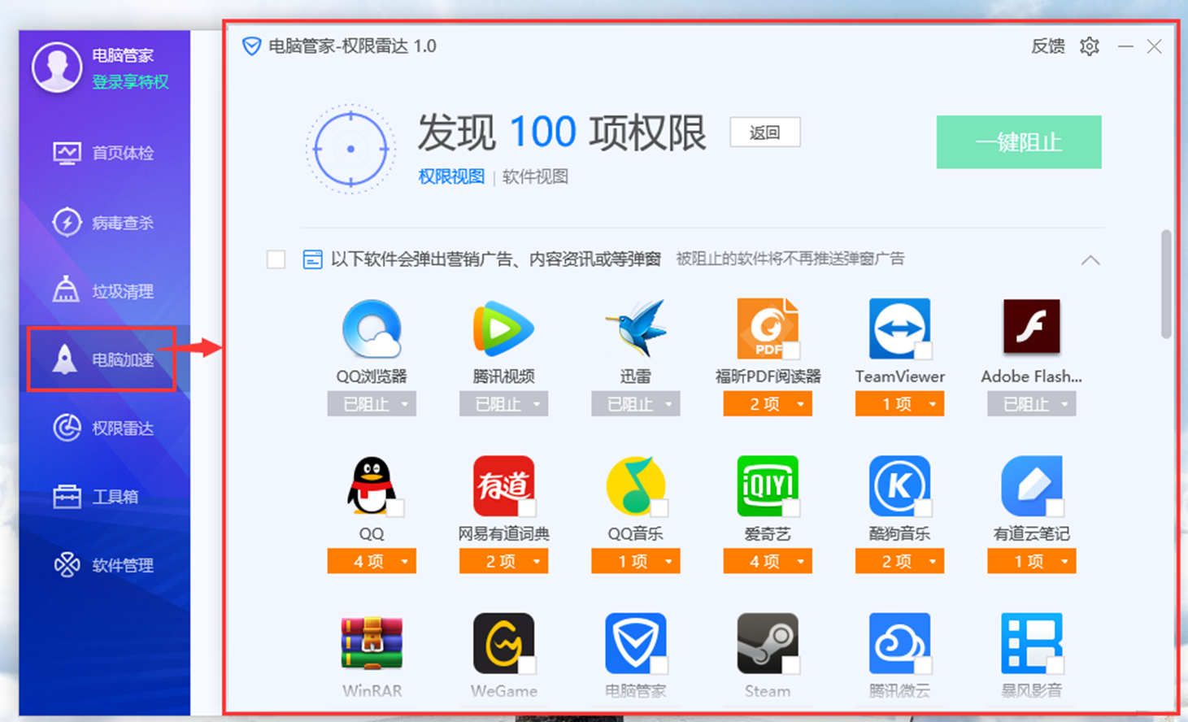Open 软件管理 in the sidebar
Image resolution: width=1188 pixels, height=722 pixels.
(103, 565)
